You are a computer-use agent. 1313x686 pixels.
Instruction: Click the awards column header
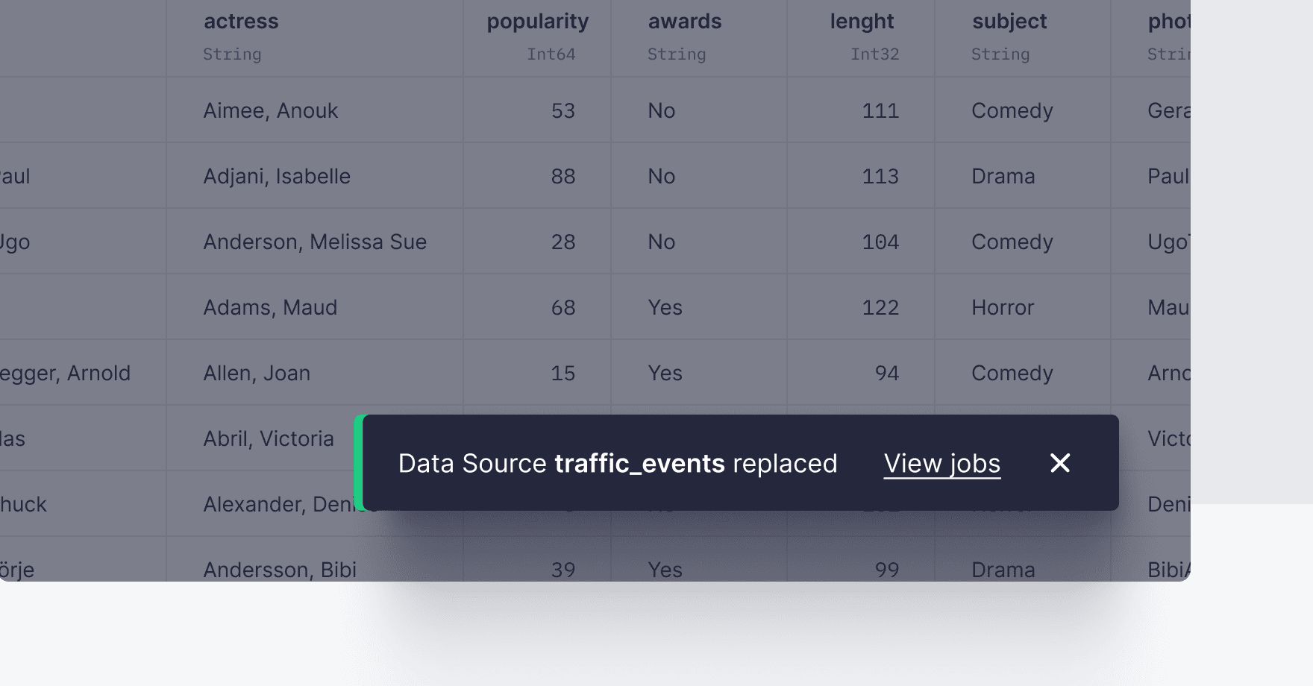click(684, 22)
